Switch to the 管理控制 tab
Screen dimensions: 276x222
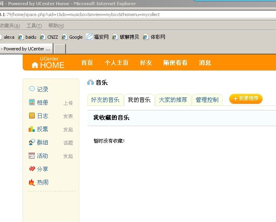[207, 100]
